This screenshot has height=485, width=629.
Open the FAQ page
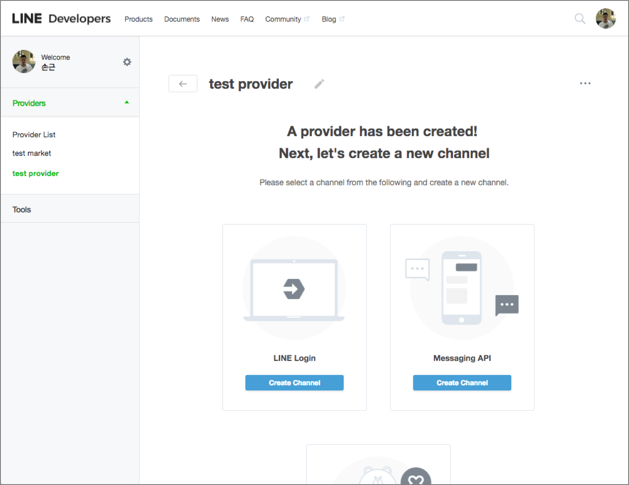click(x=247, y=19)
